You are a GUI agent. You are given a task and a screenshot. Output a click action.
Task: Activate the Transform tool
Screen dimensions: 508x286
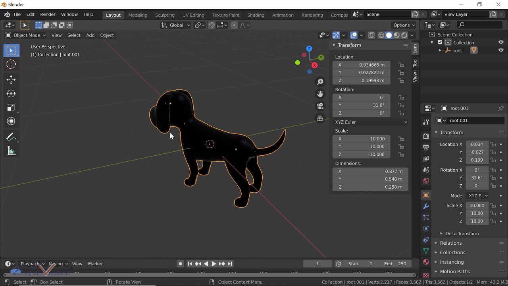[11, 121]
